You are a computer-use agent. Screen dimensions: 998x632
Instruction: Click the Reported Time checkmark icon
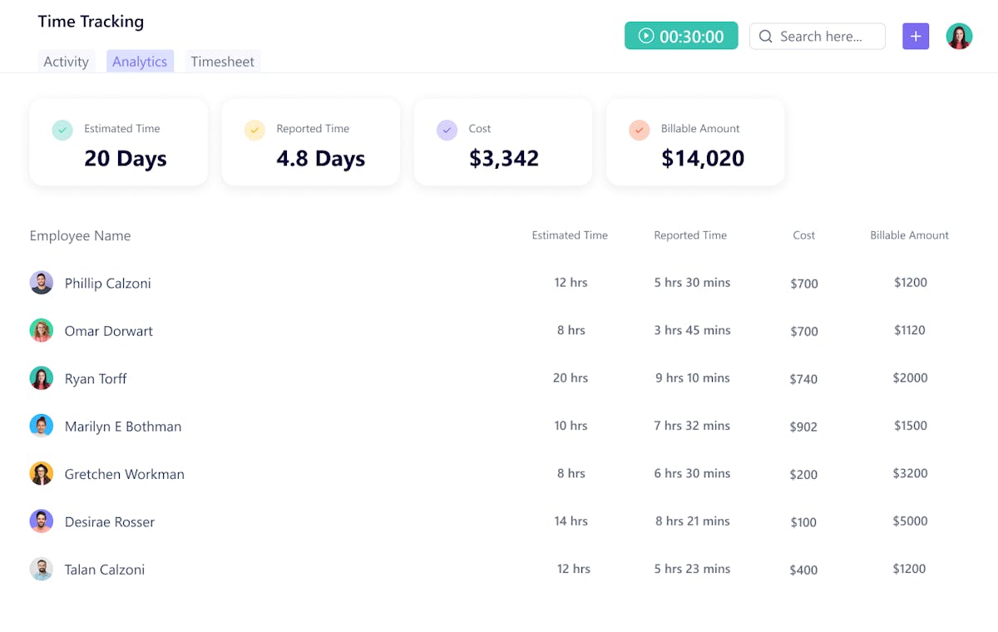coord(254,130)
